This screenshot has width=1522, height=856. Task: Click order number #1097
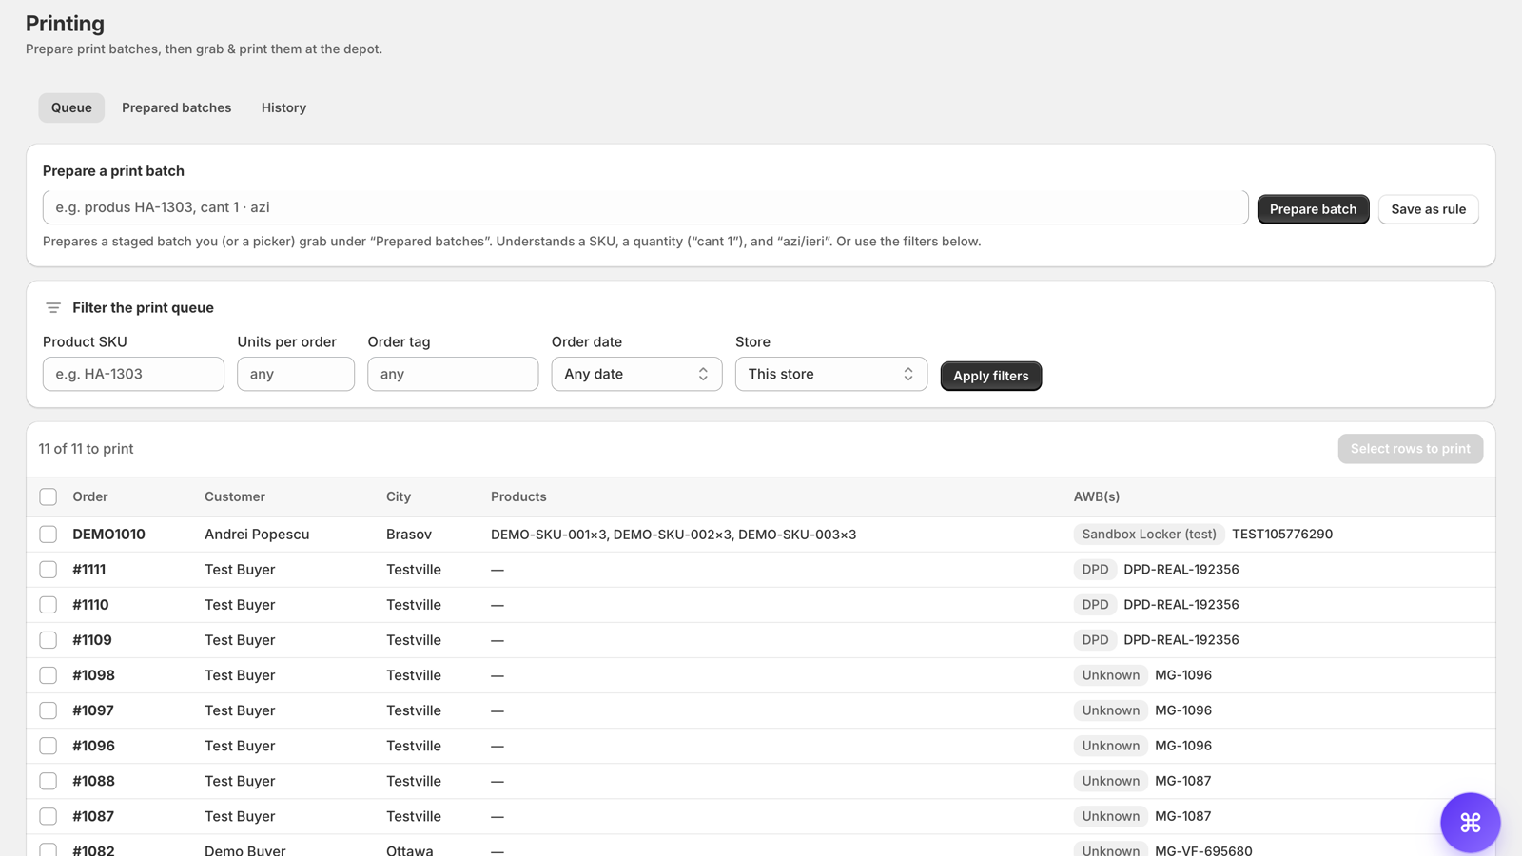[x=93, y=710]
